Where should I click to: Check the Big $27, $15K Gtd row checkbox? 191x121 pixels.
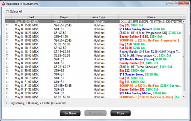point(7,25)
